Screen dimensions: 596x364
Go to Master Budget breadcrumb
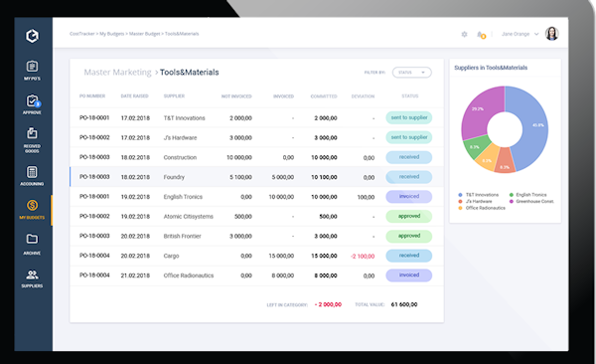click(144, 34)
